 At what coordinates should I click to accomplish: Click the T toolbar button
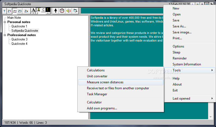(x=4, y=11)
